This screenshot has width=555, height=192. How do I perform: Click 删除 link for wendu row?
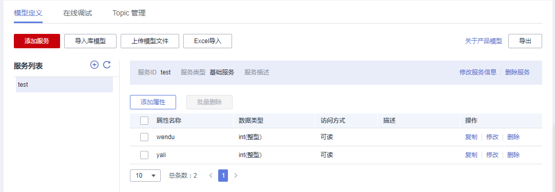[x=513, y=137]
